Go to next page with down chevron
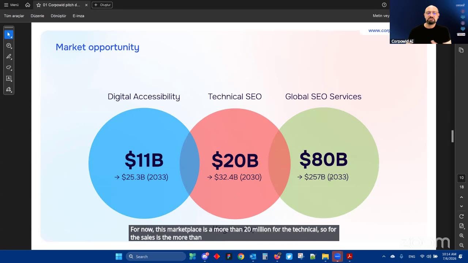Image resolution: width=468 pixels, height=263 pixels. coord(461,206)
